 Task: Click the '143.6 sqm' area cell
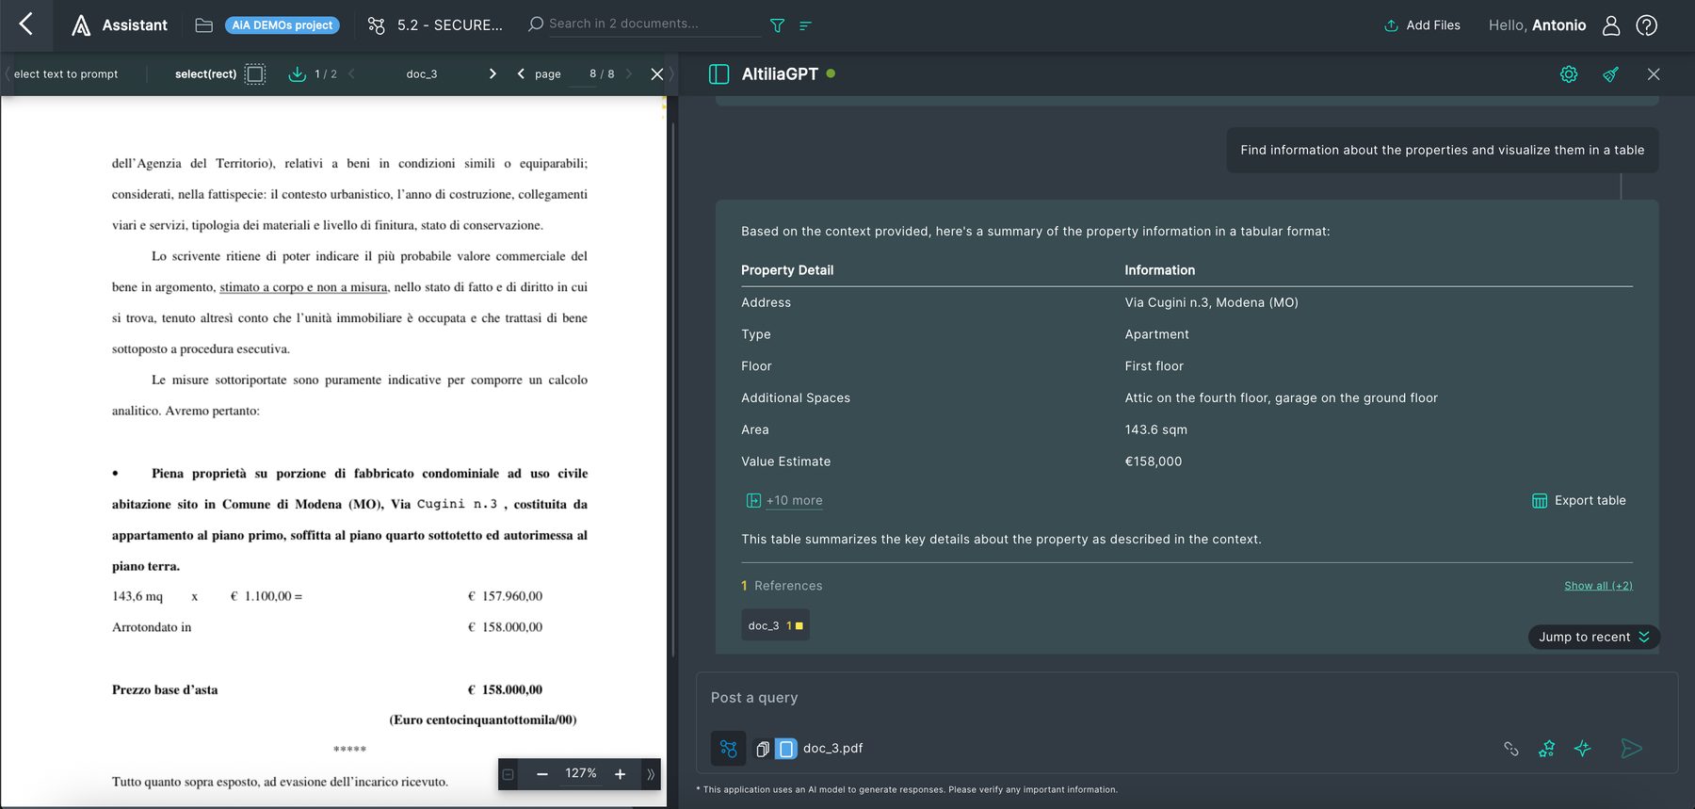(1155, 429)
